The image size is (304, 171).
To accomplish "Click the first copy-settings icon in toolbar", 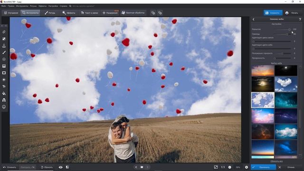I will [153, 13].
